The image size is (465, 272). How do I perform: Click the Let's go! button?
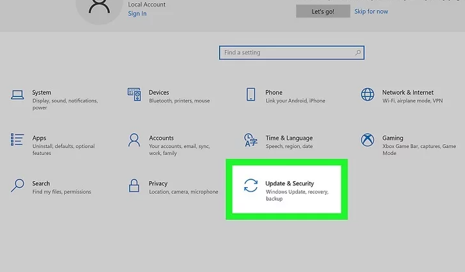(x=323, y=12)
